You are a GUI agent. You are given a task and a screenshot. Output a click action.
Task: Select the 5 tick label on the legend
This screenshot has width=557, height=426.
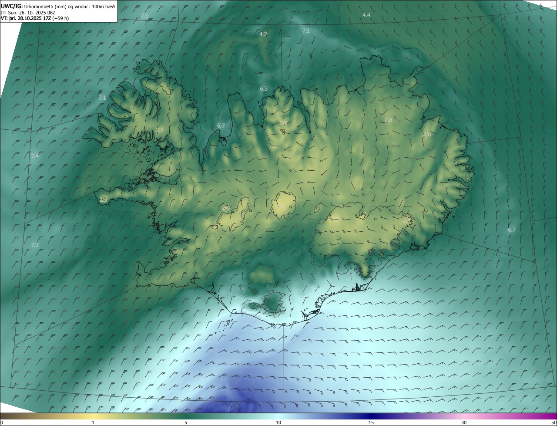(186, 423)
